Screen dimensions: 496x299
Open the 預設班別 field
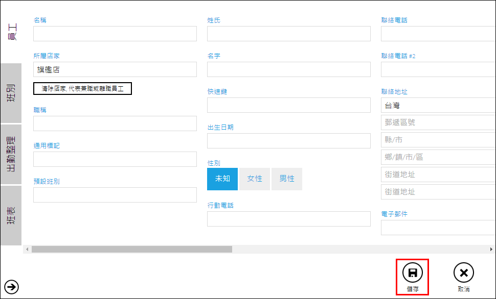(115, 195)
